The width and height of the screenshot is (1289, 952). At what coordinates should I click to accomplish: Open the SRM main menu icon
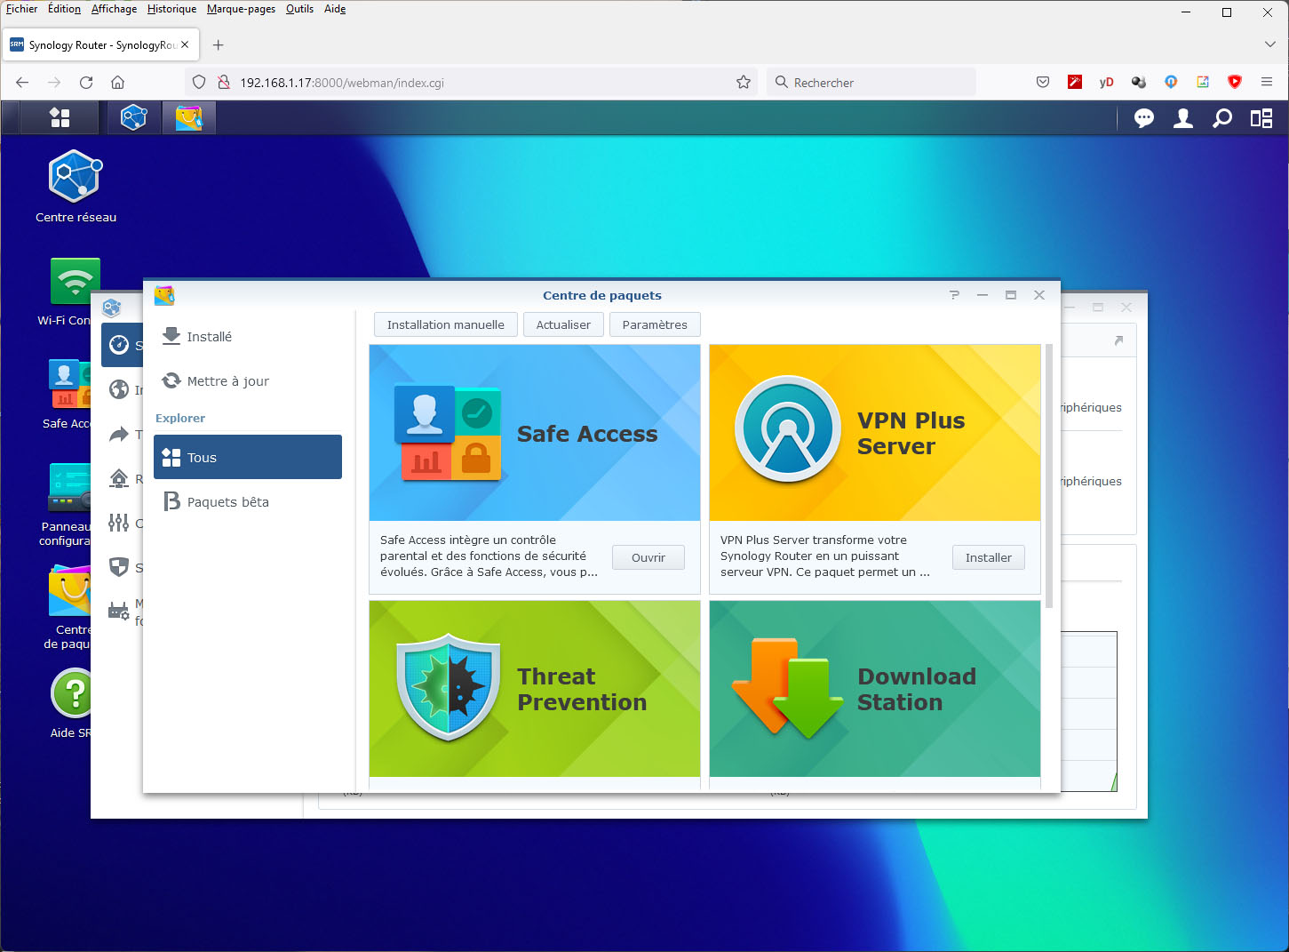60,117
